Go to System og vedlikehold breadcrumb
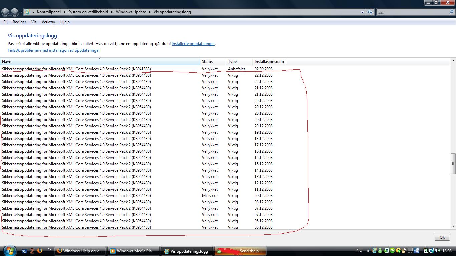 pyautogui.click(x=88, y=12)
